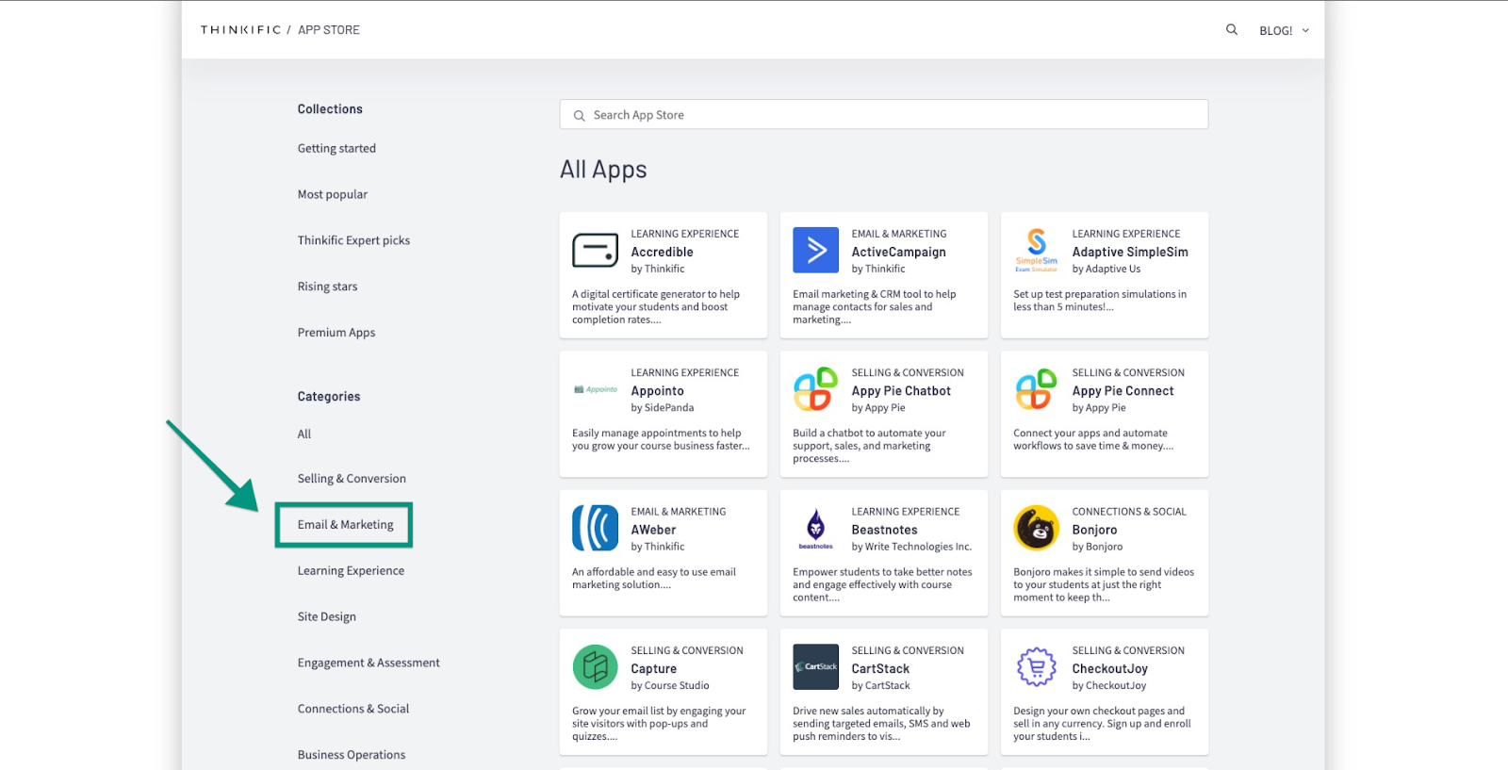Click AWeber's affordable email marketing description
Screen dimensions: 1508x770
654,579
